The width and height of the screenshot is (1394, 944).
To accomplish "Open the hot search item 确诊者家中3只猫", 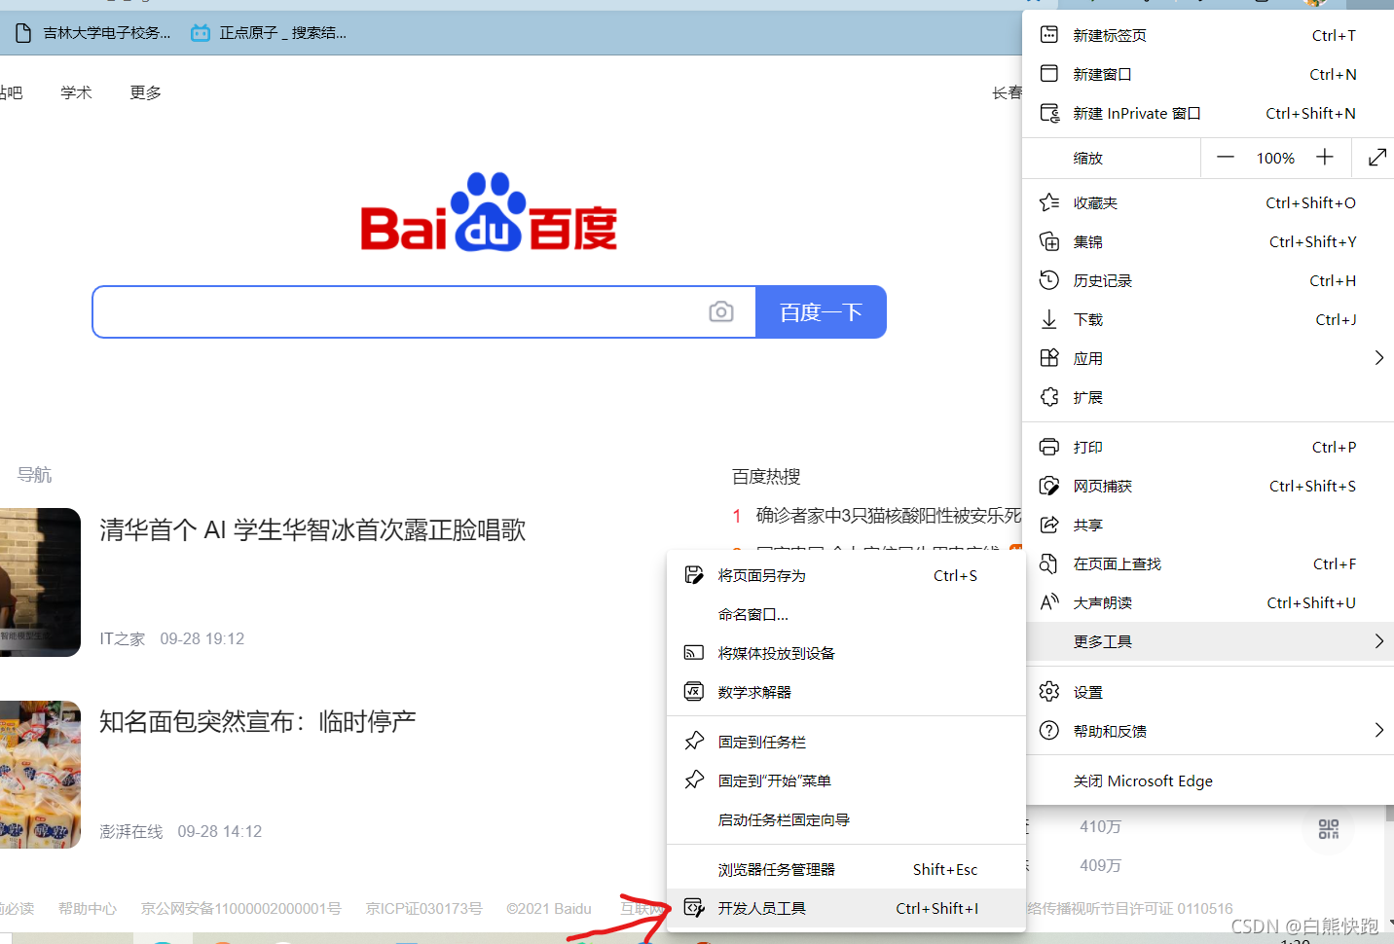I will coord(889,515).
